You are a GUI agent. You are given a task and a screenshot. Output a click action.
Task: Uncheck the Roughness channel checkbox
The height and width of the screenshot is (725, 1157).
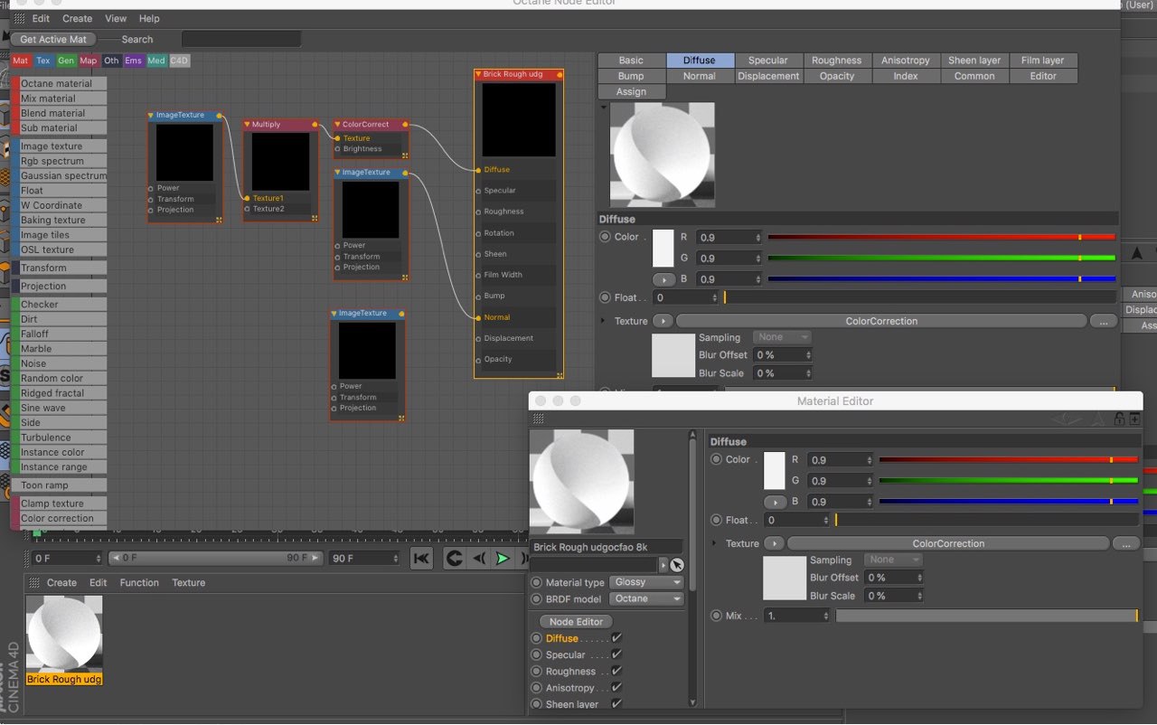(x=616, y=671)
